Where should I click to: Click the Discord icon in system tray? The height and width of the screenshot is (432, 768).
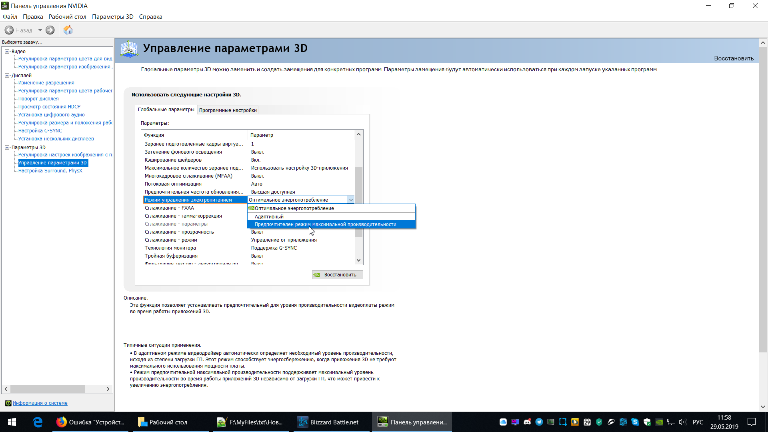(527, 422)
